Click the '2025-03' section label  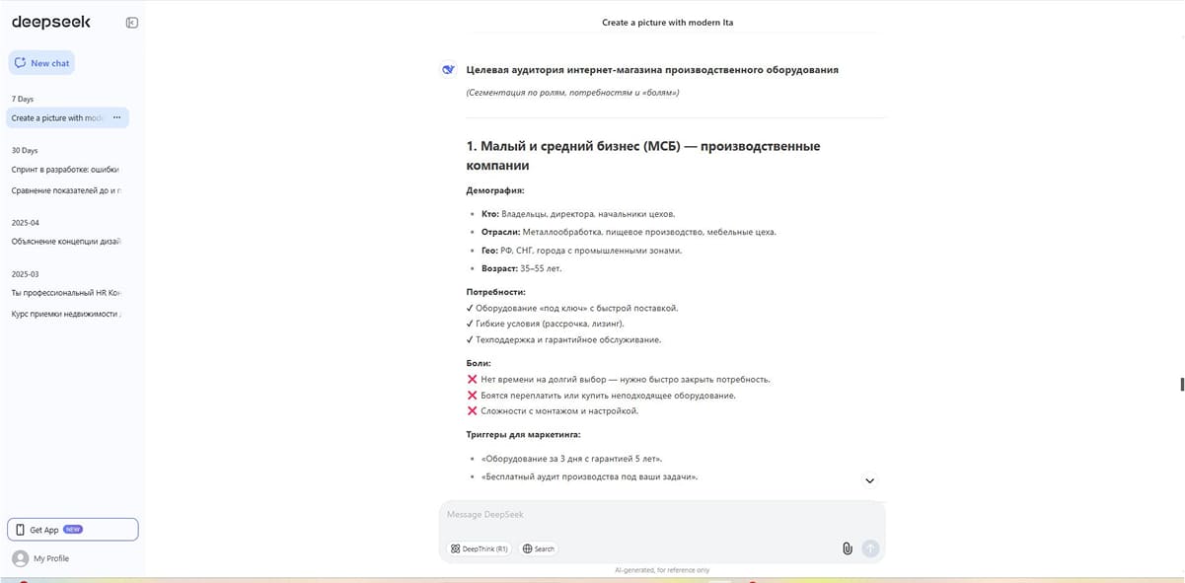click(25, 274)
